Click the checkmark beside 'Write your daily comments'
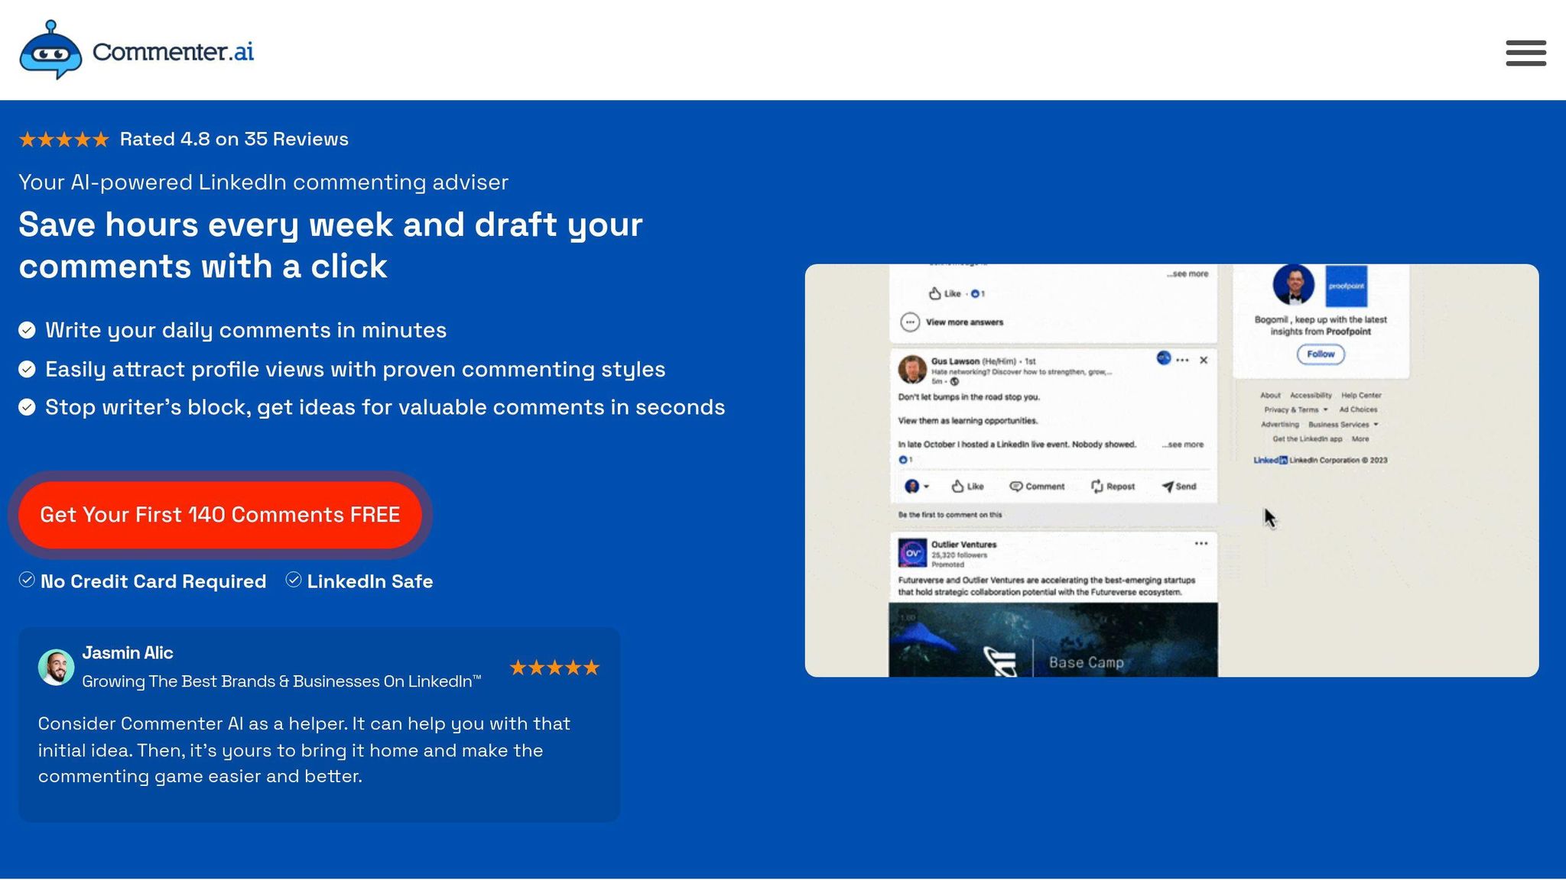This screenshot has height=880, width=1566. pos(27,330)
